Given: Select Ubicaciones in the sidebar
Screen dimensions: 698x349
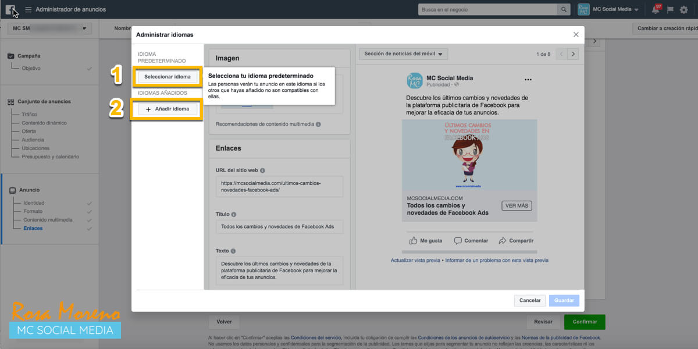Looking at the screenshot, I should (x=35, y=148).
